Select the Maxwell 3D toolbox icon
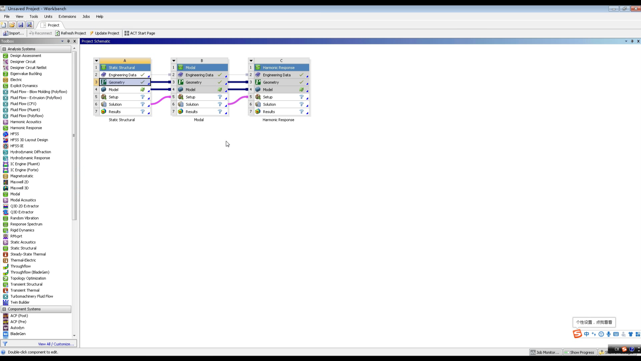The height and width of the screenshot is (361, 641). pos(5,188)
